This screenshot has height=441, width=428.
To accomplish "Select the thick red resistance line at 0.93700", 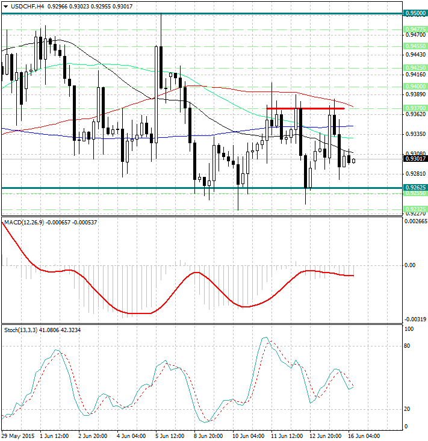I will 305,108.
